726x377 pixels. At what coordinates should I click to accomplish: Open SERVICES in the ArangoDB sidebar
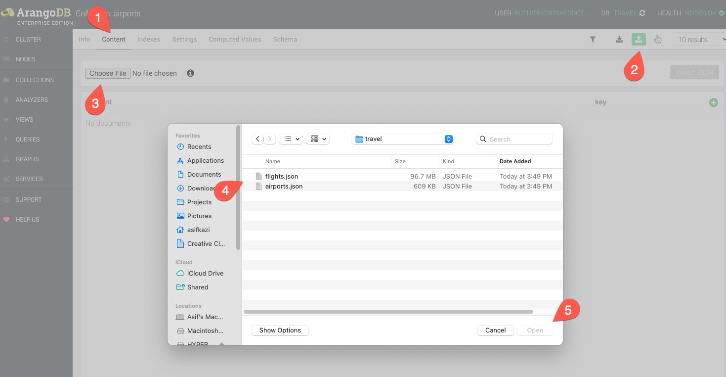click(29, 179)
